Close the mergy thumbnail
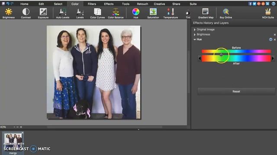 23,132
